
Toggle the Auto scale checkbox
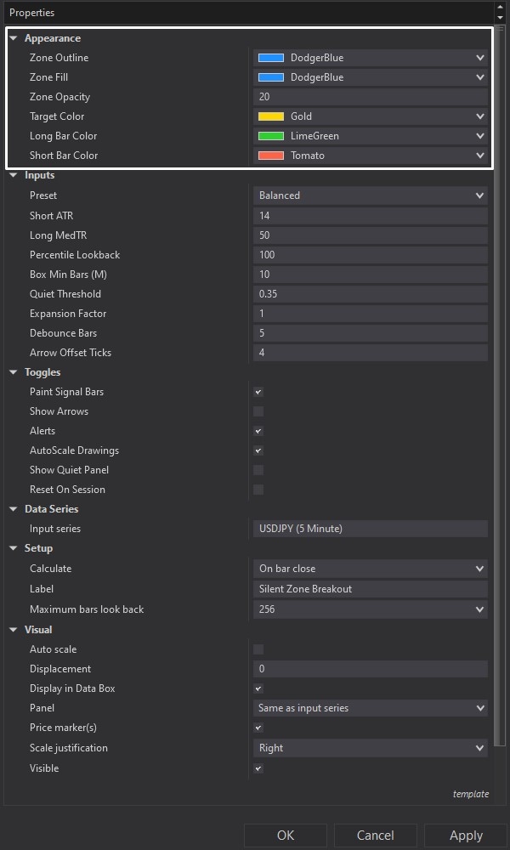(258, 649)
